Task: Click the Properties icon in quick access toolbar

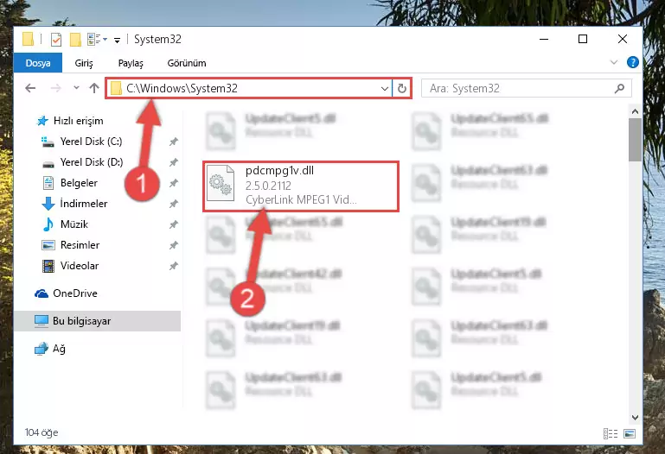Action: coord(56,40)
